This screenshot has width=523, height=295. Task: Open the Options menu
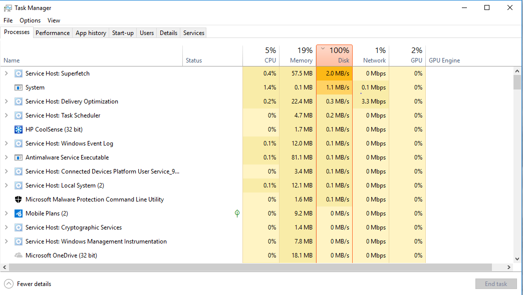pyautogui.click(x=30, y=20)
